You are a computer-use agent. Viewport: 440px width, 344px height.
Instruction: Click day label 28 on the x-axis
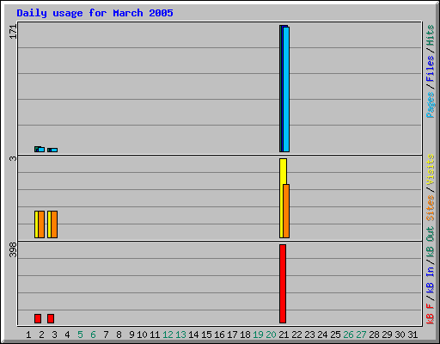[x=374, y=335]
